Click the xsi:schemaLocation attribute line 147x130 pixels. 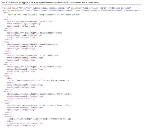(x=72, y=10)
